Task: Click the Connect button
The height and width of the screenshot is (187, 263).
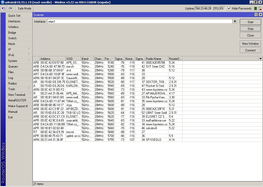Action: click(x=250, y=50)
